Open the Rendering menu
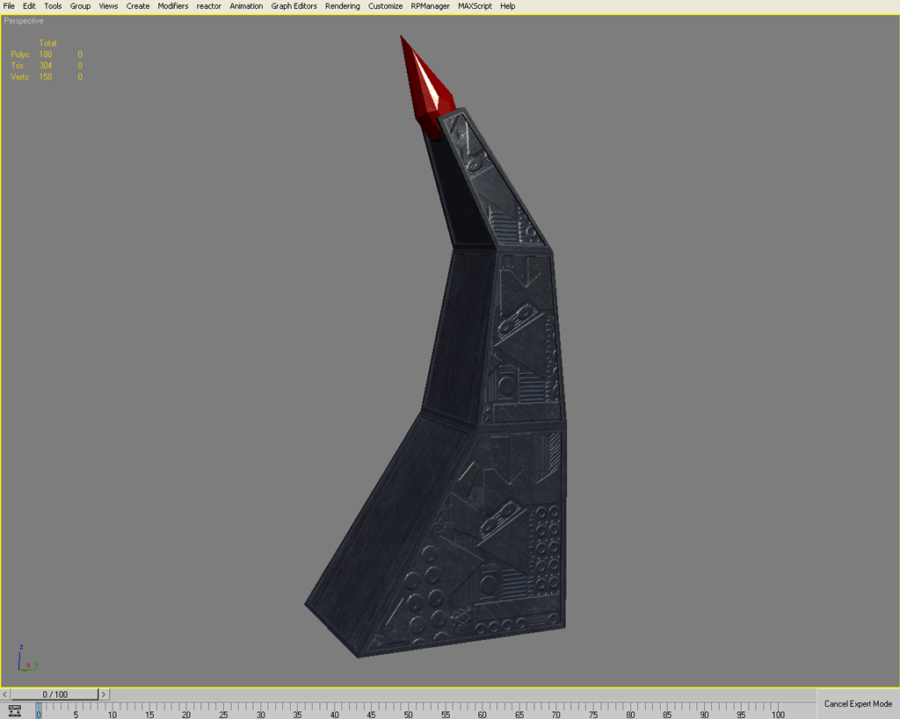 pos(342,6)
